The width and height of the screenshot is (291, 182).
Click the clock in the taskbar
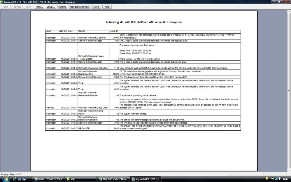[x=285, y=179]
